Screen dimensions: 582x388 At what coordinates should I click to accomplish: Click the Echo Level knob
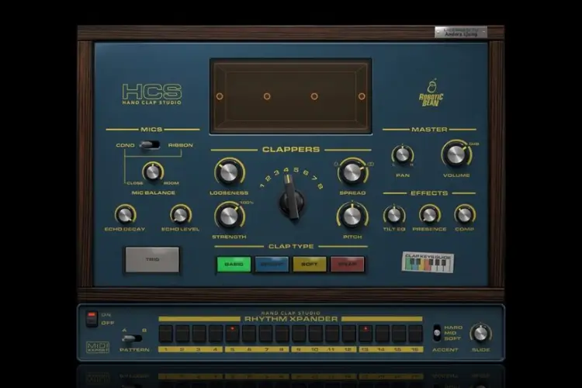(x=180, y=215)
